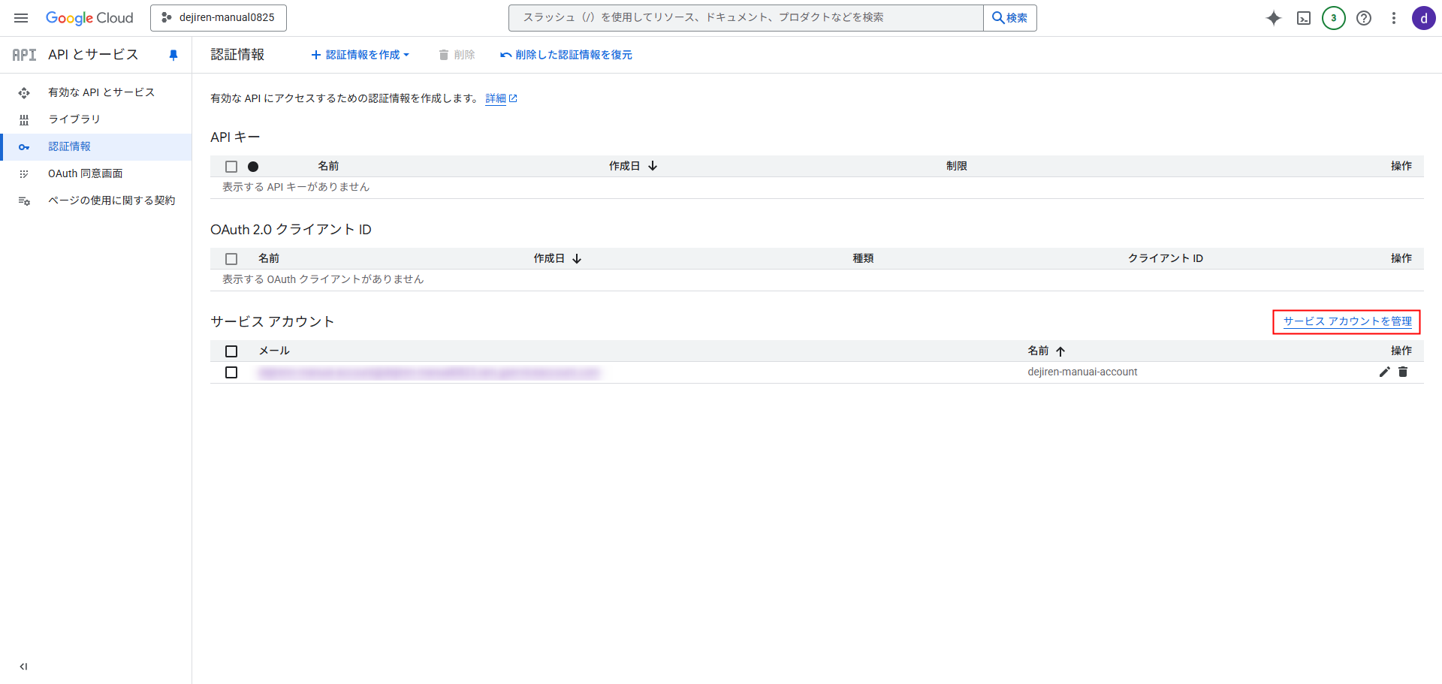Click サービス アカウントを管理 link
The height and width of the screenshot is (684, 1442).
pos(1347,321)
